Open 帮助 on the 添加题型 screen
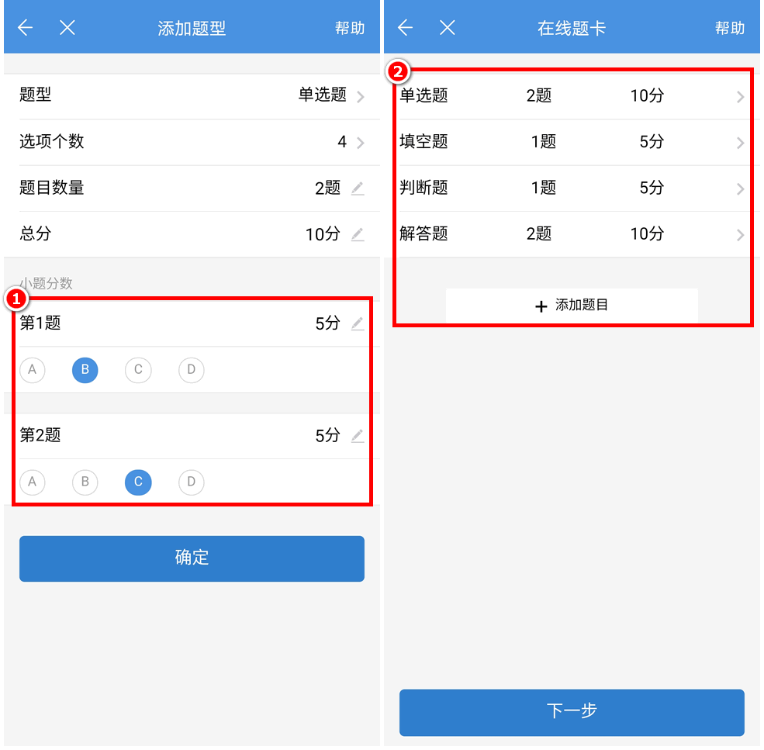The image size is (764, 750). 350,28
